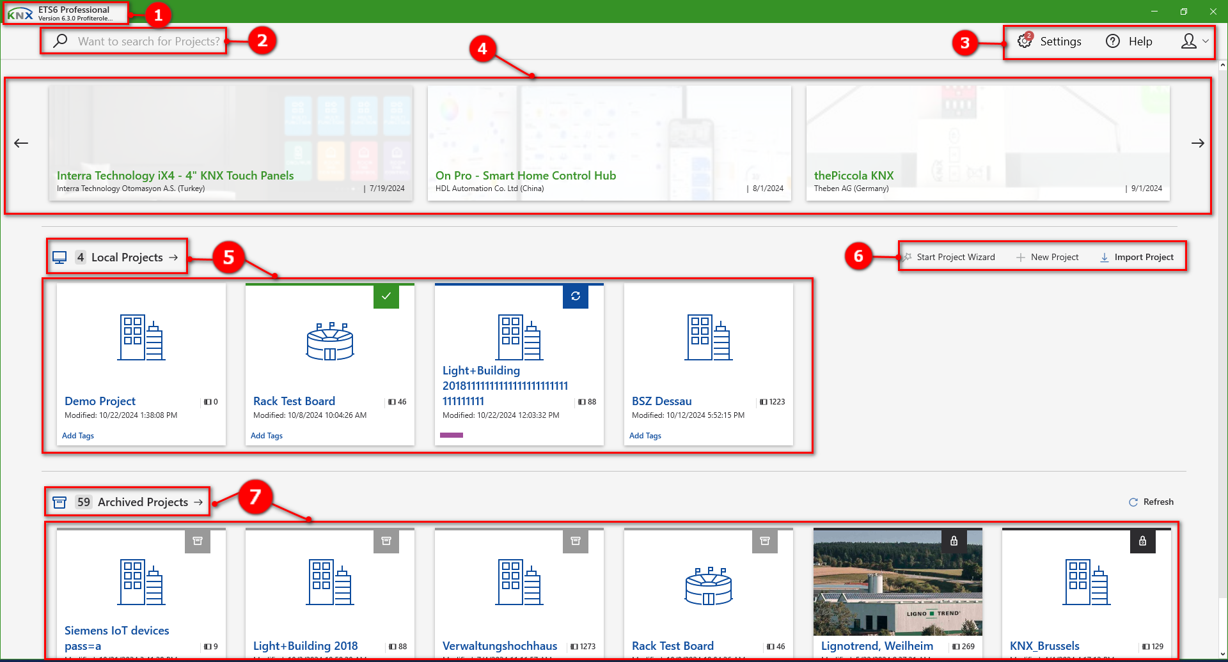Click the lock icon on KNX_Brussels card
This screenshot has width=1228, height=662.
click(x=1143, y=541)
